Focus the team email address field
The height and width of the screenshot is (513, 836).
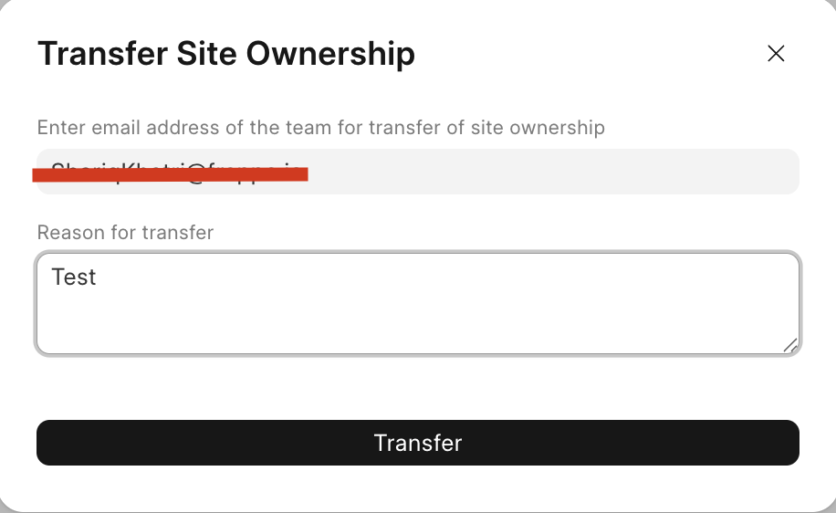coord(418,172)
